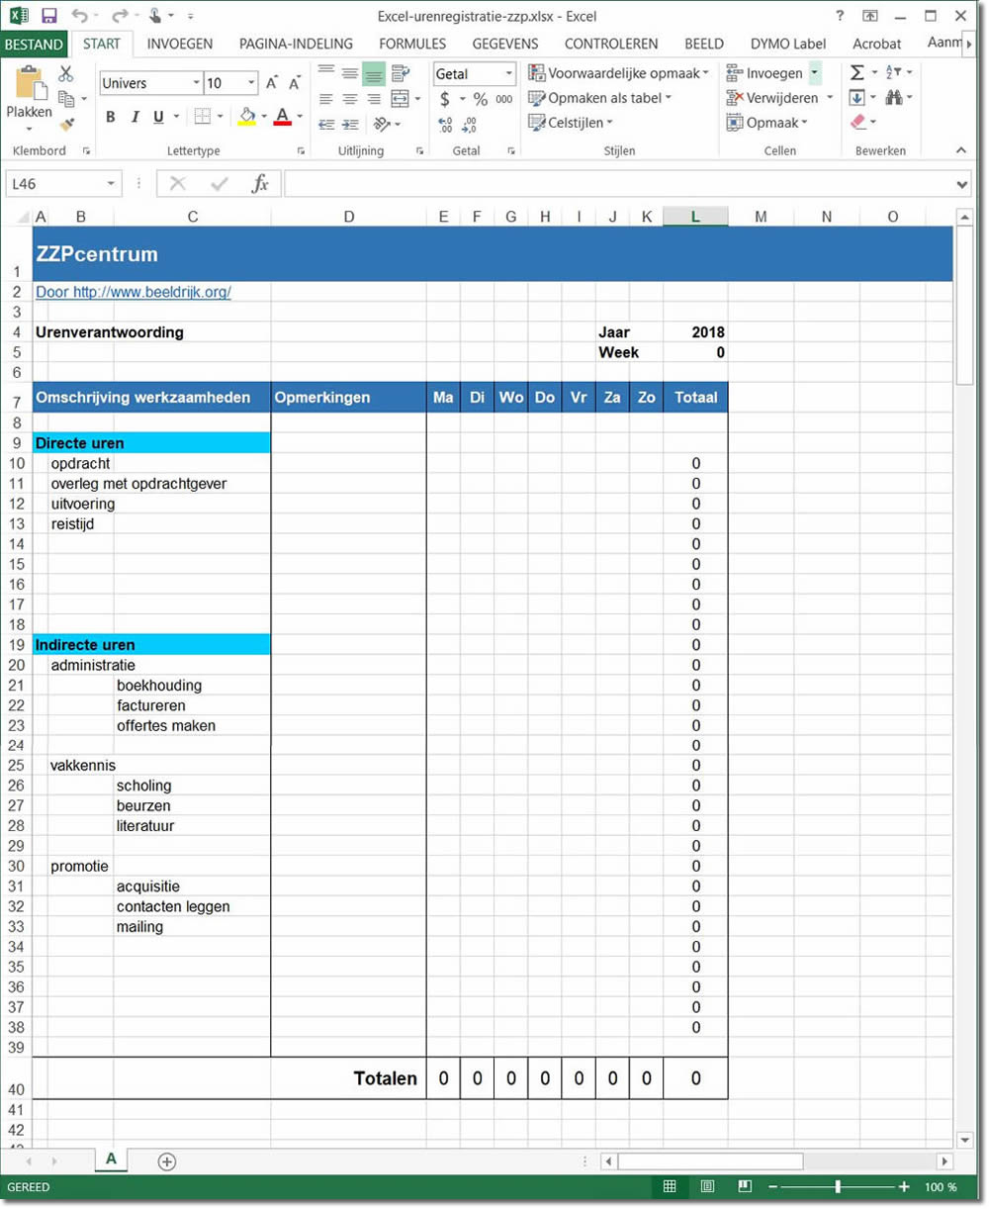
Task: Switch to normal view in status bar
Action: pyautogui.click(x=670, y=1187)
